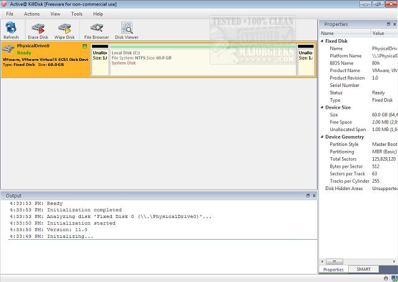Open the File Browser tool
The height and width of the screenshot is (282, 398).
coord(96,29)
